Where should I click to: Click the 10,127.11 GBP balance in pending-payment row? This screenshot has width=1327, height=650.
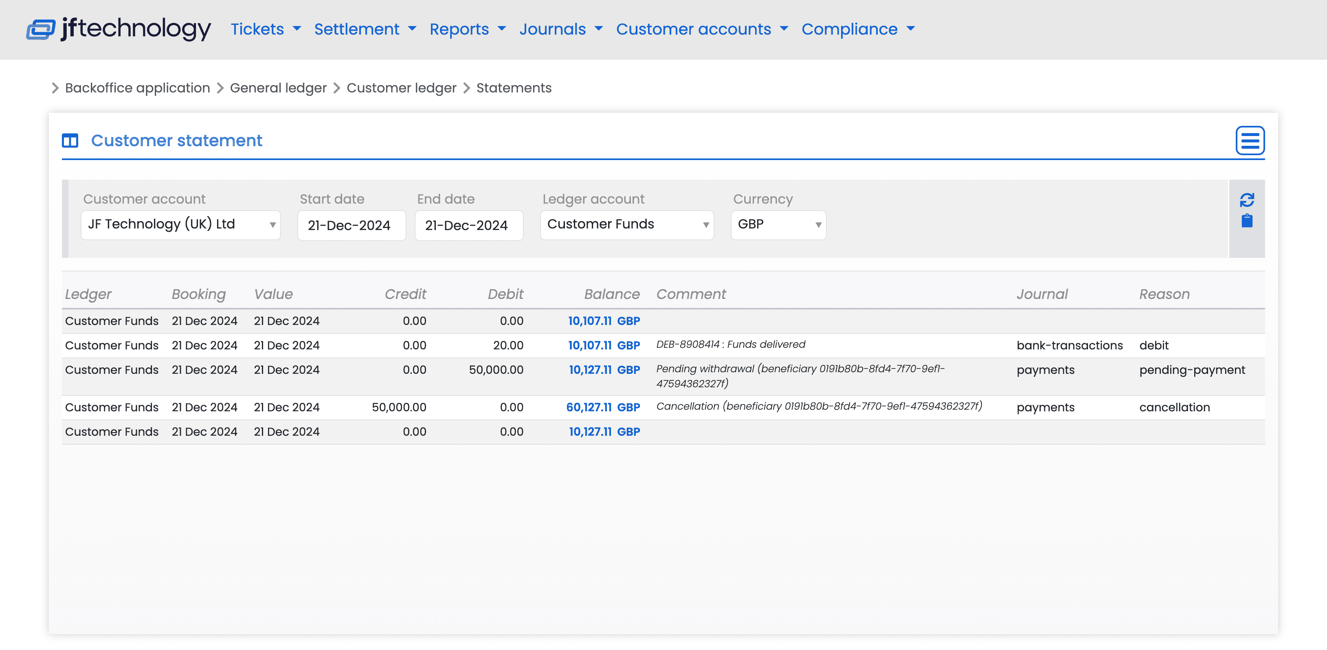[604, 370]
